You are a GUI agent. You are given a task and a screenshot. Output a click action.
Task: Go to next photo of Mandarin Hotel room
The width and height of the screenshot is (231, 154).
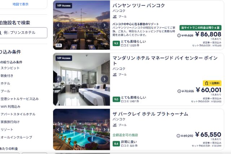click(x=104, y=79)
